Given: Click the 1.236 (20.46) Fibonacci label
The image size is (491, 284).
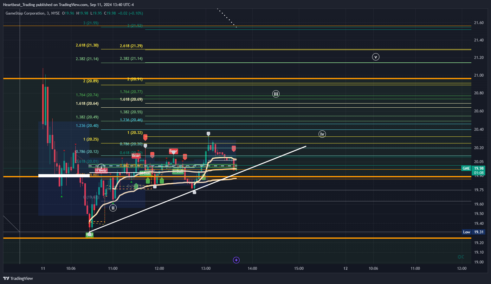Looking at the screenshot, I should click(131, 120).
